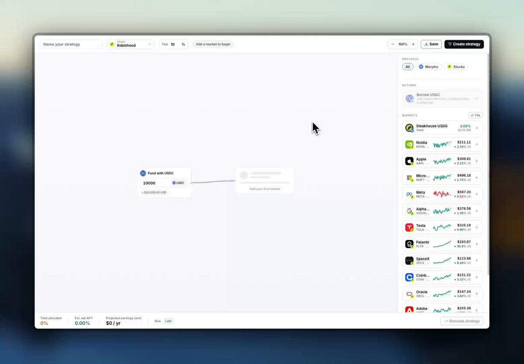Click the USDC coin icon on the Fund node

click(143, 173)
